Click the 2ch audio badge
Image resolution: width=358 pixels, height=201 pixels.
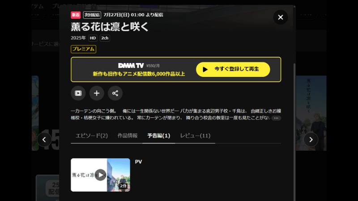point(105,38)
